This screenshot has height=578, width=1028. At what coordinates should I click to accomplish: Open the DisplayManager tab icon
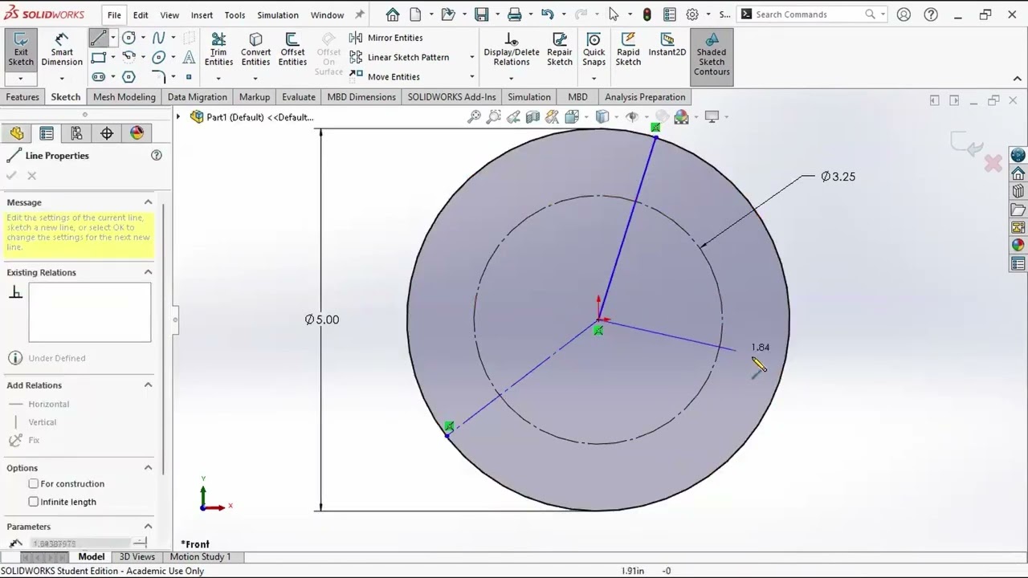[x=137, y=133]
